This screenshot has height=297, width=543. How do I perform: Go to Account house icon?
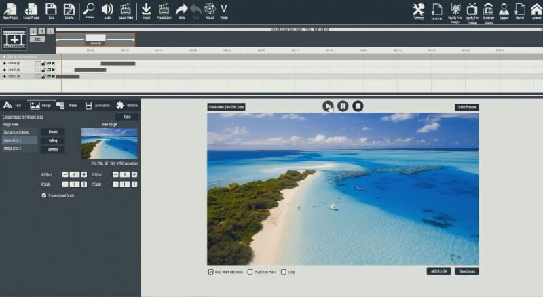tap(536, 11)
